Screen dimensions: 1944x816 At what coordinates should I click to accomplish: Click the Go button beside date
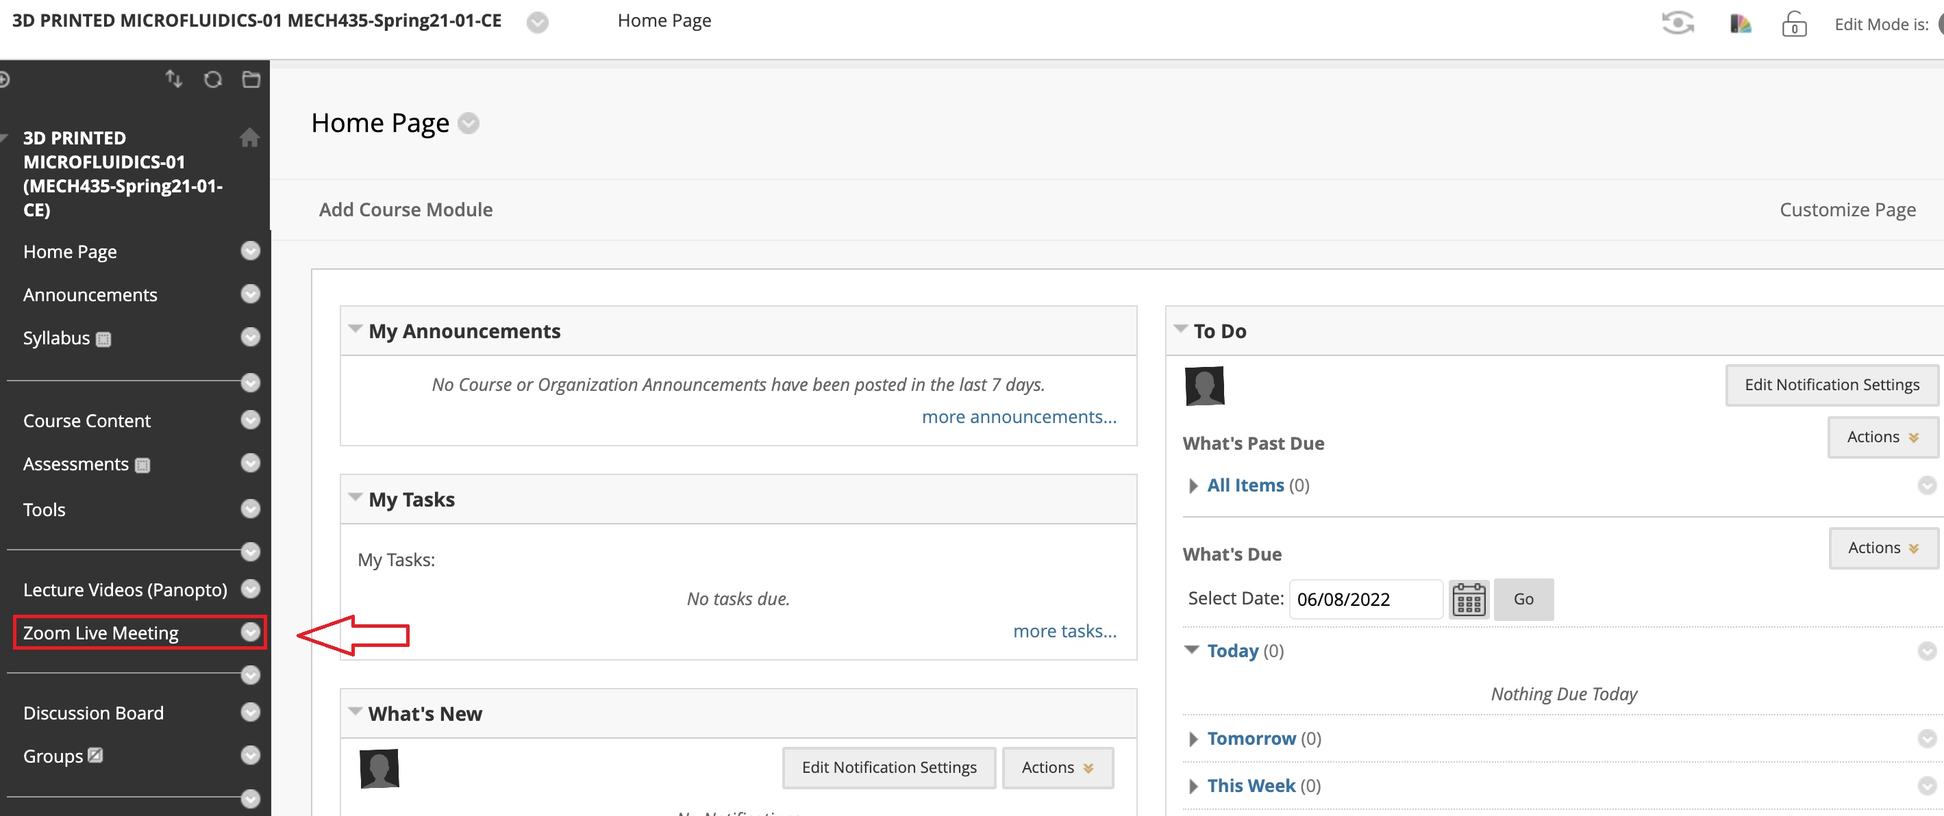pos(1523,600)
